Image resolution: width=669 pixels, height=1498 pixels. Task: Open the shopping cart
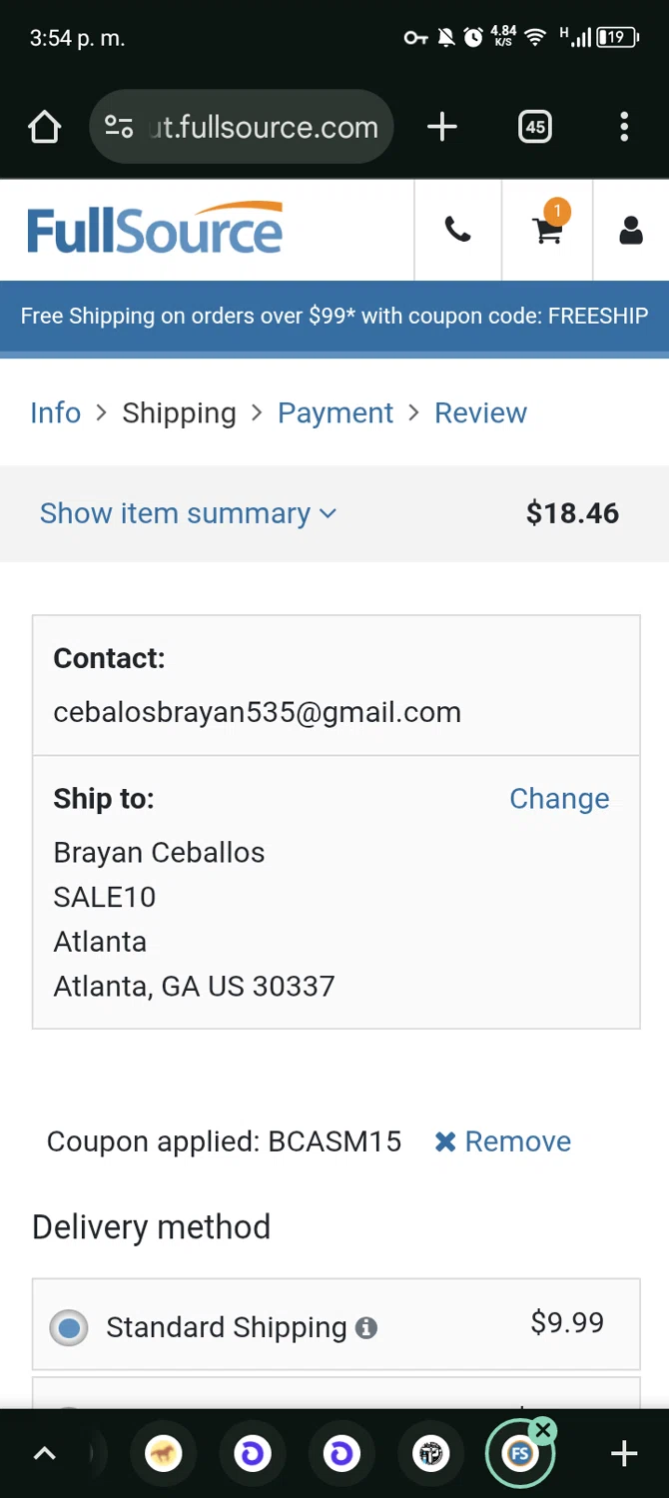[547, 230]
